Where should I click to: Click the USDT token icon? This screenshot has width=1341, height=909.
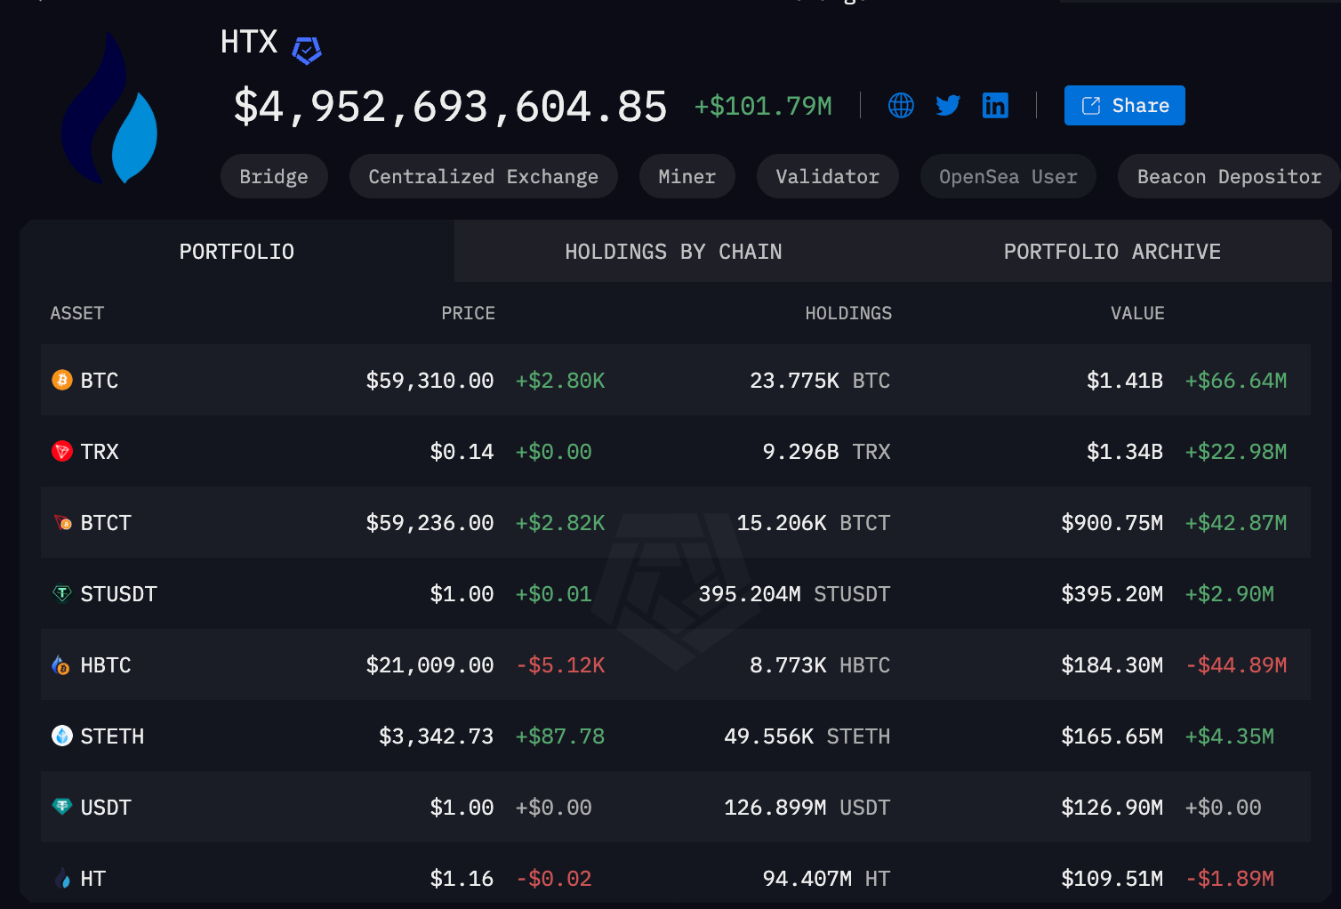[62, 808]
